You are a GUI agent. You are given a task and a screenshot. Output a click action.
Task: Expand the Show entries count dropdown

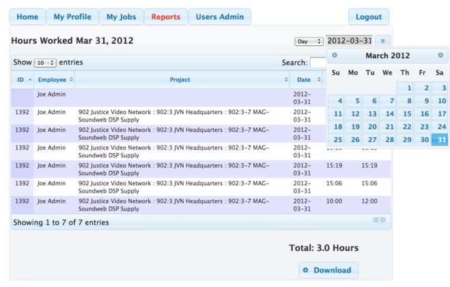click(45, 63)
